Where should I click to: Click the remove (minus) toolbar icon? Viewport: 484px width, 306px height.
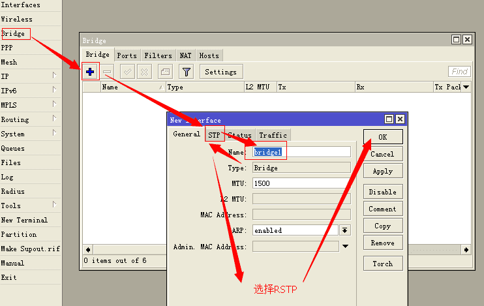tap(107, 72)
